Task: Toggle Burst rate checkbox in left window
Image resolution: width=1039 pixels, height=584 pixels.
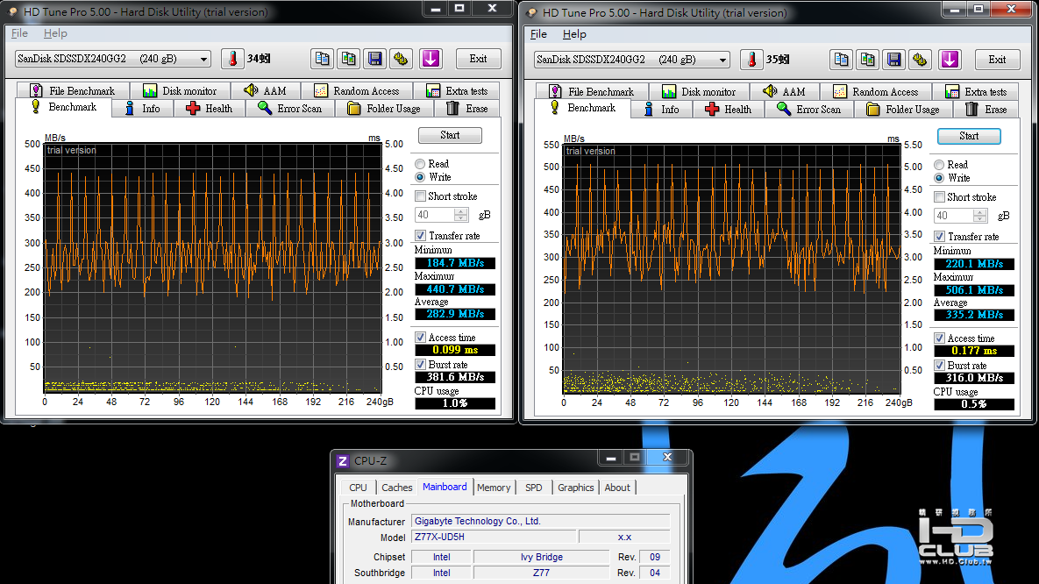Action: coord(420,365)
